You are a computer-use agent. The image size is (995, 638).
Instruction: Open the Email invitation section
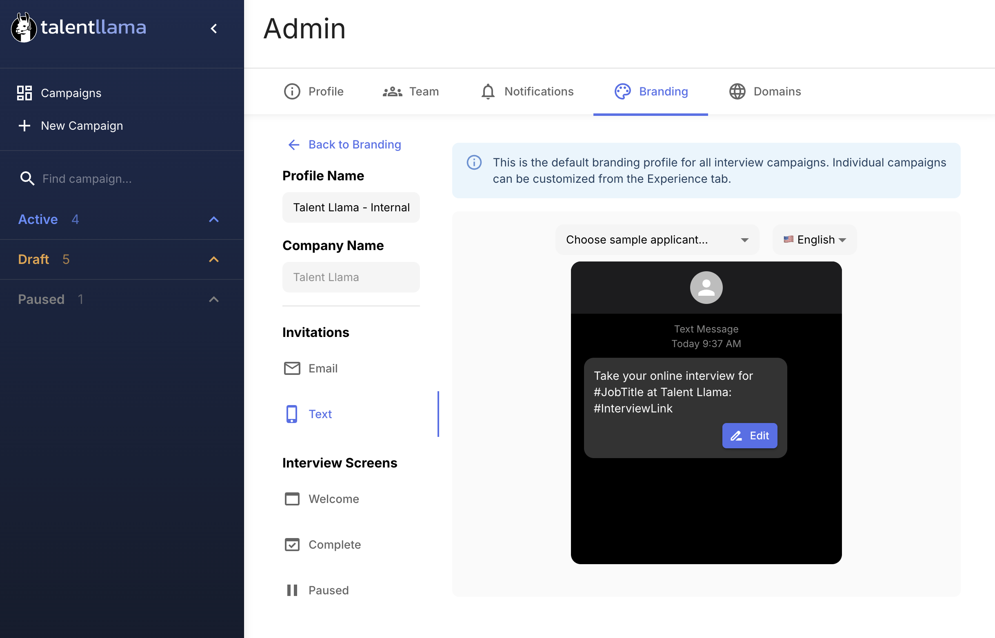[x=322, y=368]
